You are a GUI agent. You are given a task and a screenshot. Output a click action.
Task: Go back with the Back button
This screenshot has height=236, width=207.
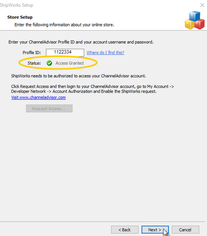(x=124, y=230)
